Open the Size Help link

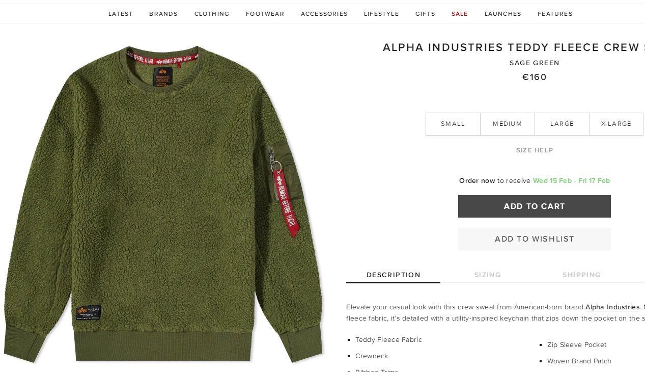coord(535,150)
